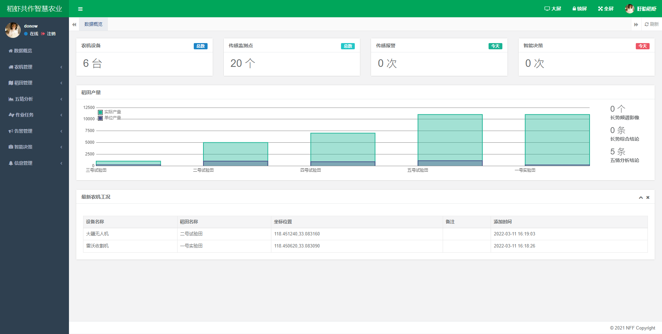Image resolution: width=662 pixels, height=334 pixels.
Task: Click the hamburger menu icon in header
Action: [80, 9]
